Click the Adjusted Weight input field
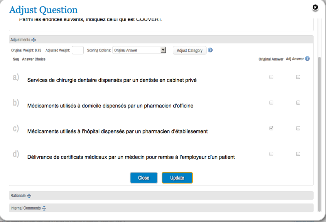Image resolution: width=326 pixels, height=222 pixels. (x=78, y=50)
